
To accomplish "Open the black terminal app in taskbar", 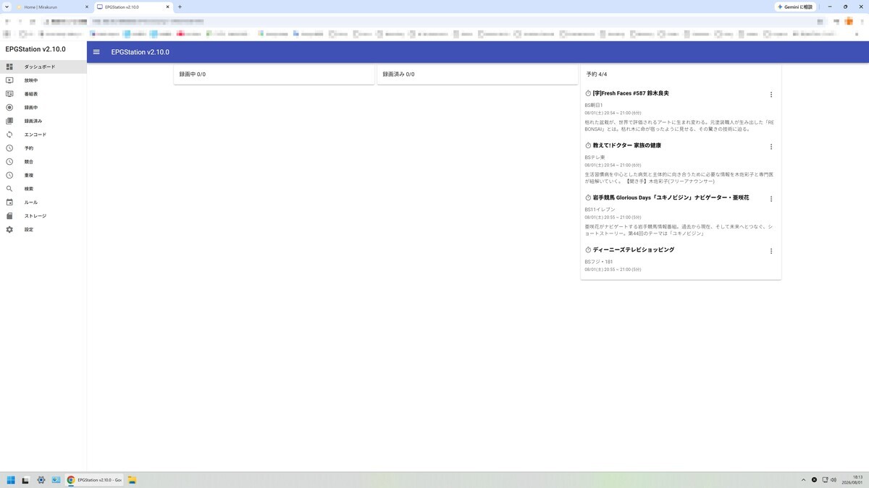I will (25, 480).
